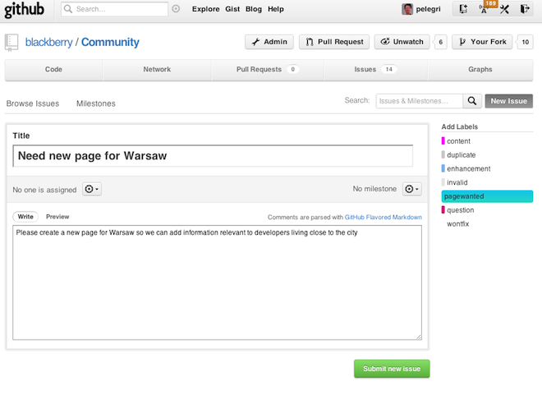542x394 pixels.
Task: Click the GitHub logo
Action: coord(24,10)
